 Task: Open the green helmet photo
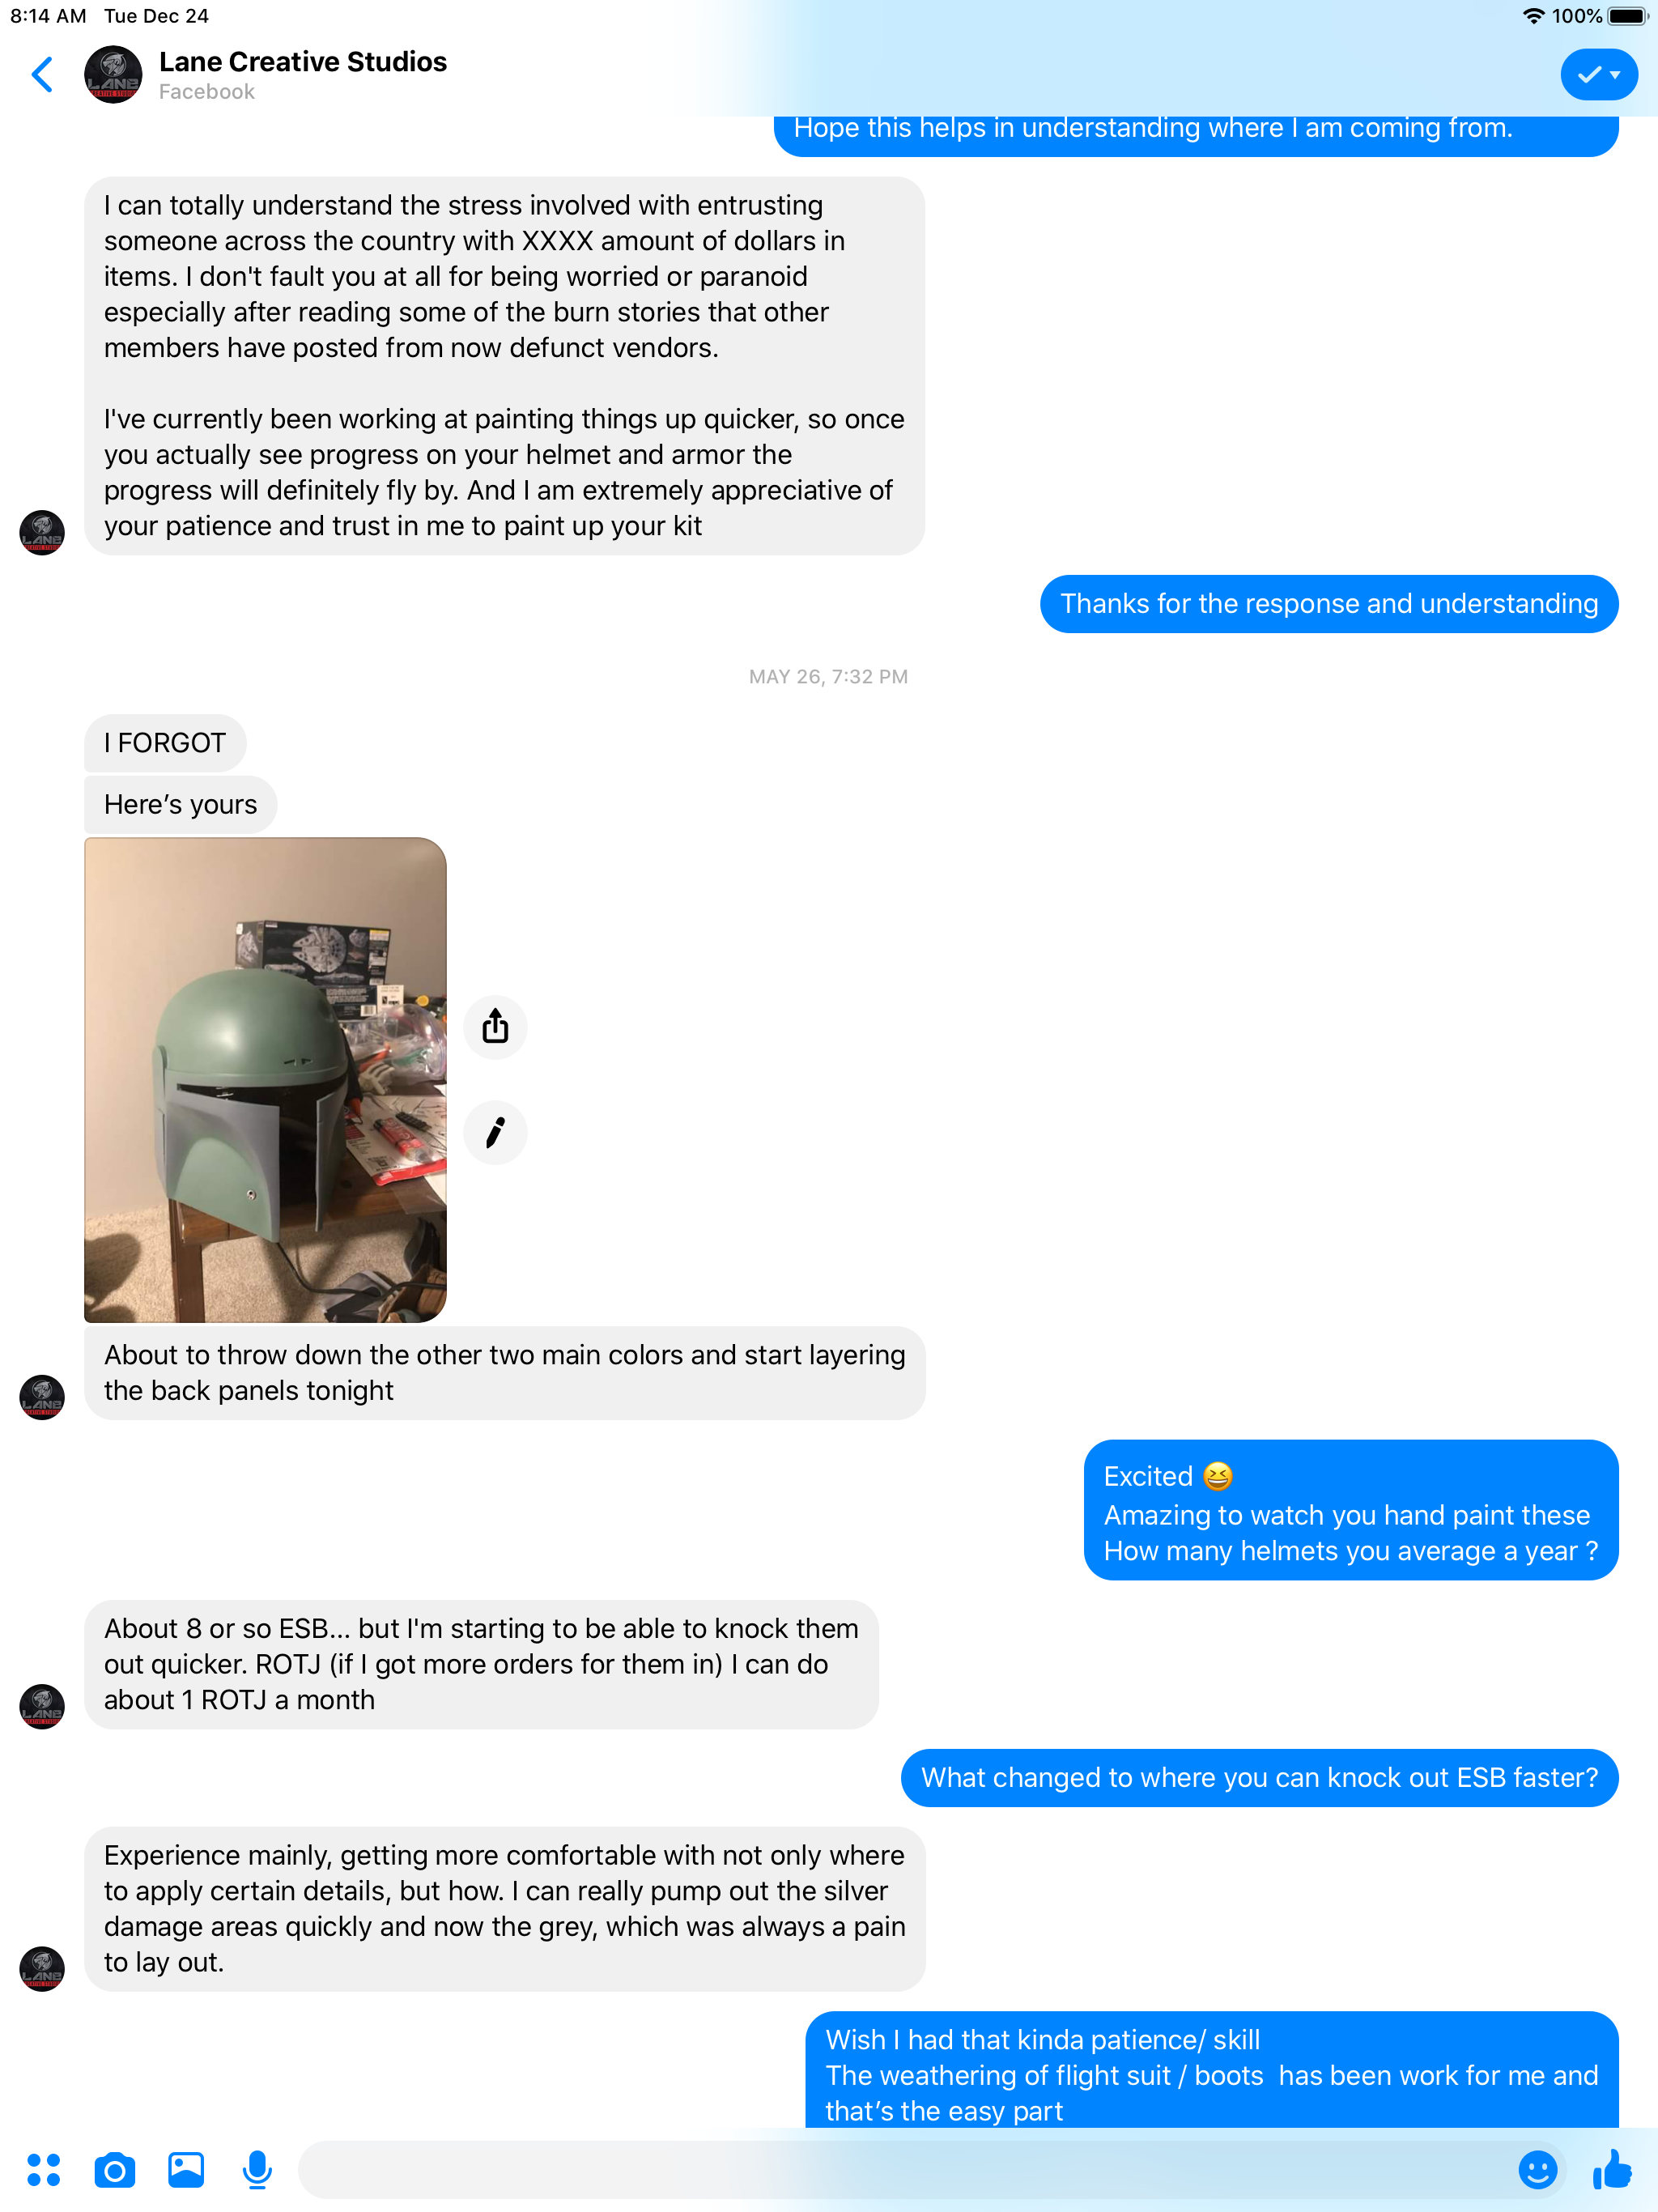pyautogui.click(x=265, y=1080)
